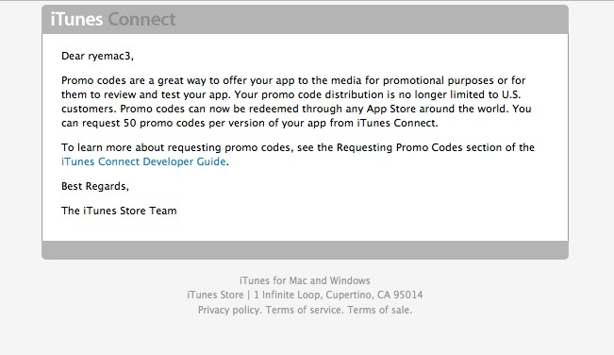Screen dimensions: 614x355
Task: Open the Terms of service footer link
Action: pyautogui.click(x=304, y=310)
